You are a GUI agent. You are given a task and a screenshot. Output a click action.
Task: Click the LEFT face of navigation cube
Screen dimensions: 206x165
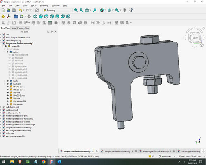(195, 38)
